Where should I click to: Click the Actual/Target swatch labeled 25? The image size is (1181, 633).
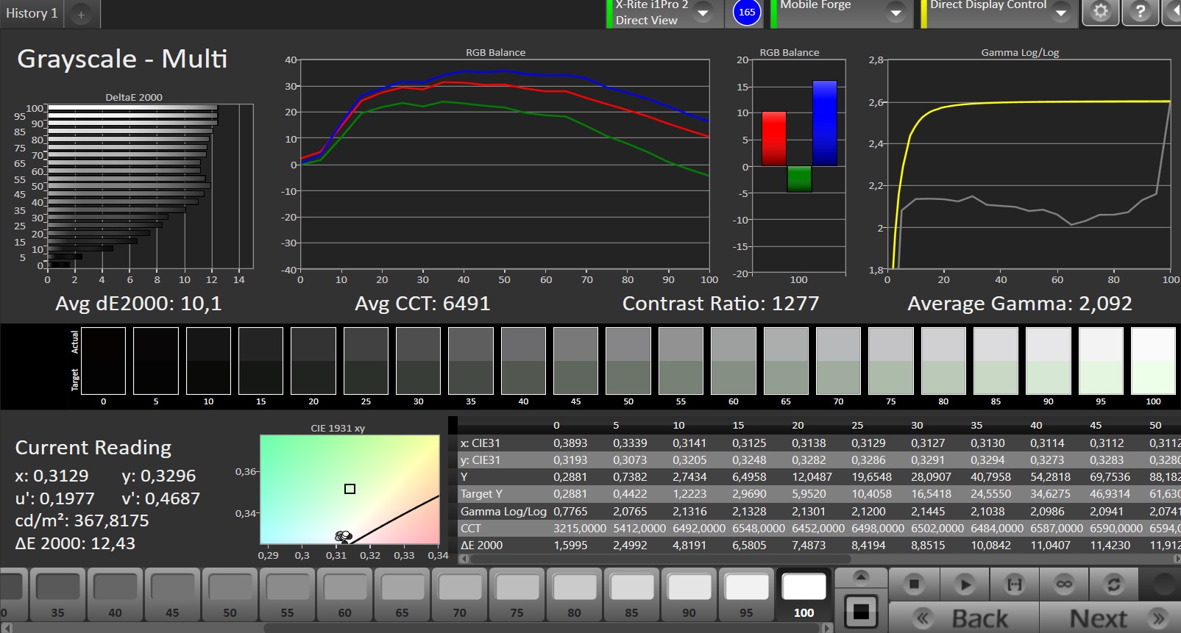coord(366,361)
